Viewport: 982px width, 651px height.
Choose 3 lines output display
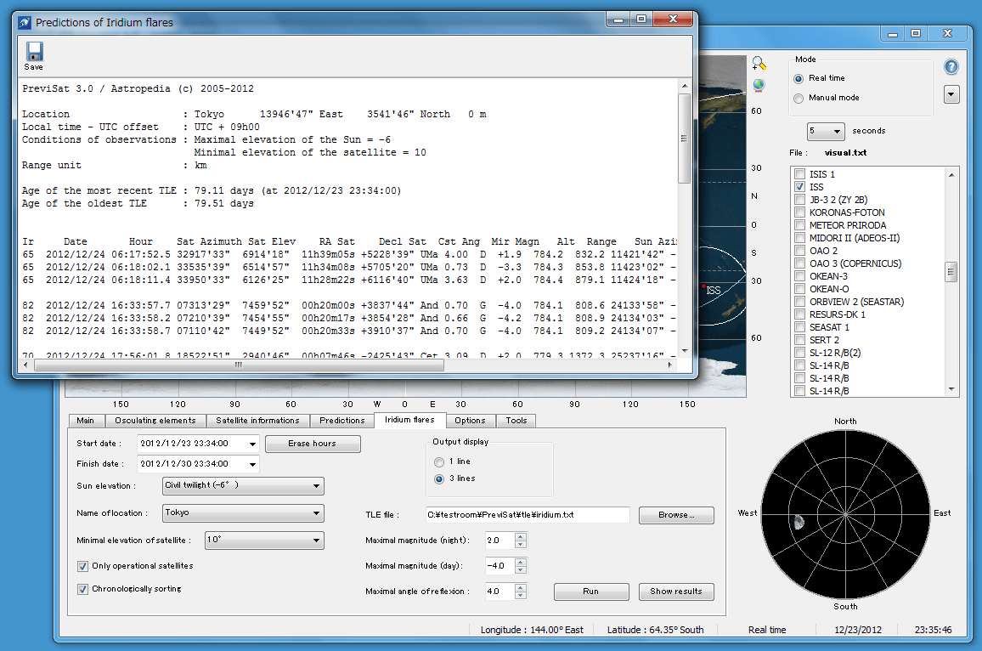click(x=439, y=478)
